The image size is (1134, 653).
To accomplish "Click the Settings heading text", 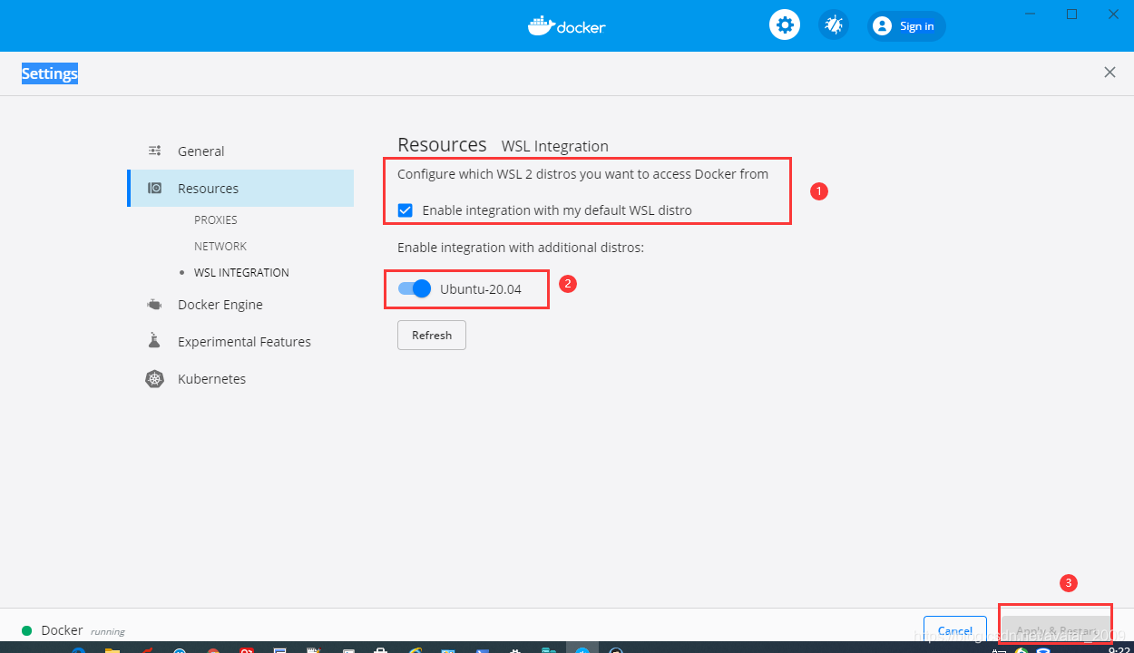I will (50, 73).
